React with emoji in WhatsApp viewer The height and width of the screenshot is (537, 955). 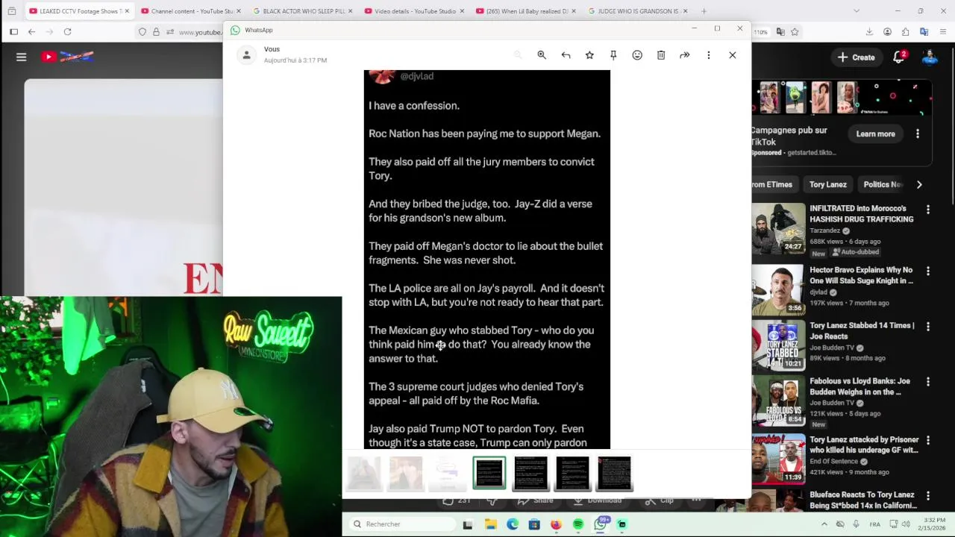pyautogui.click(x=637, y=55)
